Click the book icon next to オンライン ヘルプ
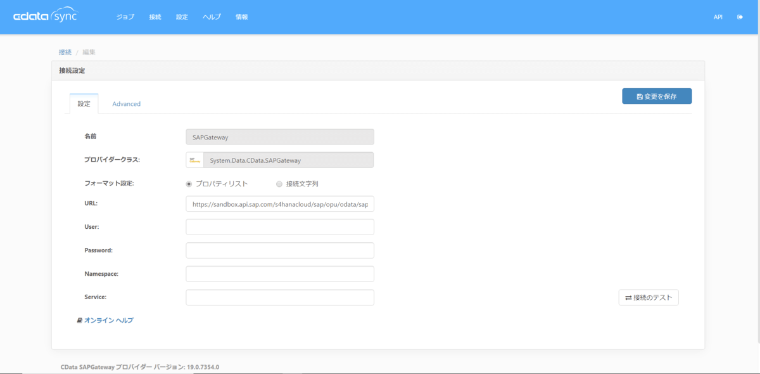 [79, 320]
